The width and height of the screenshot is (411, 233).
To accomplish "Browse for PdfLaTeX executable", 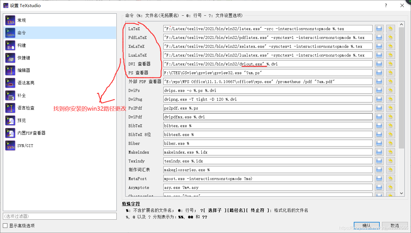I will pos(379,37).
